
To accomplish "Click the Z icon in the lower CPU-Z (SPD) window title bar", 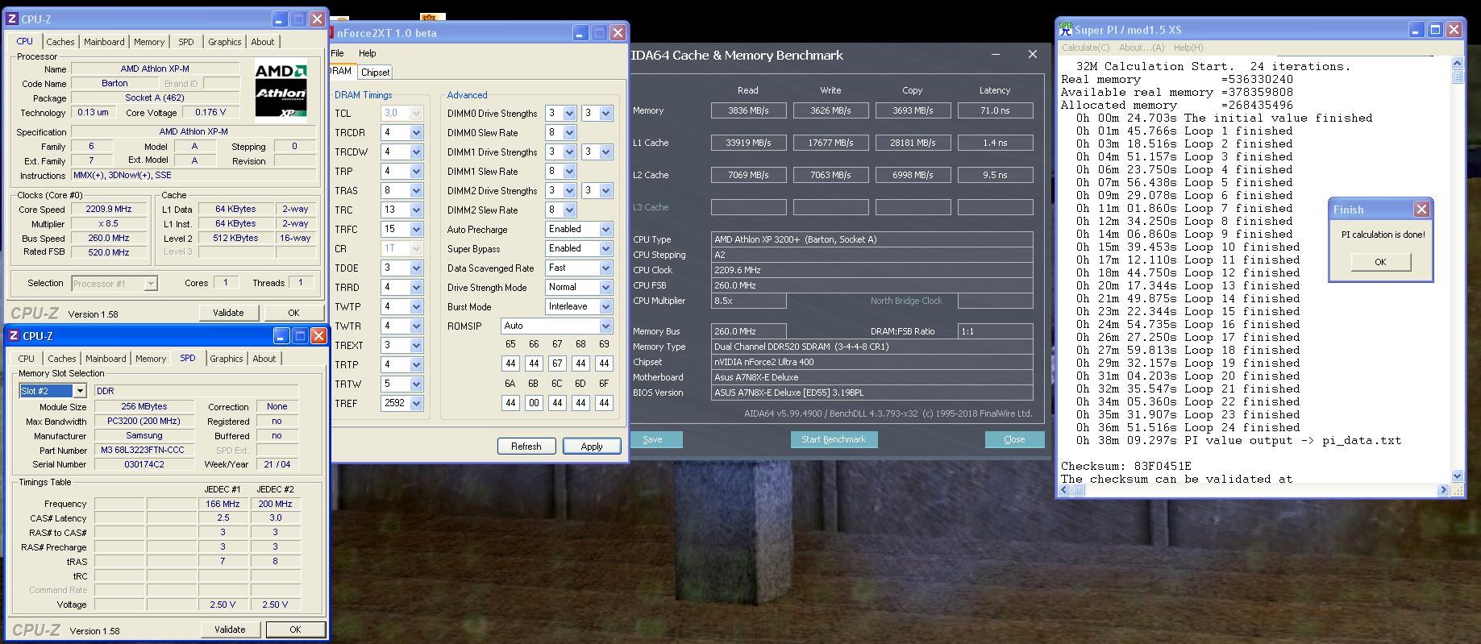I will [14, 336].
